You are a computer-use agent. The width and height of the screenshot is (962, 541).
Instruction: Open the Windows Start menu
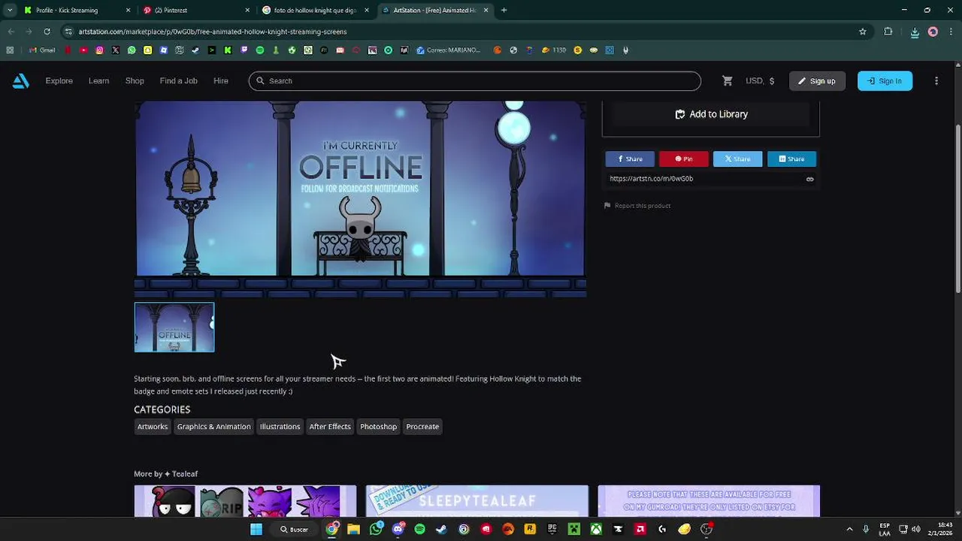coord(256,529)
